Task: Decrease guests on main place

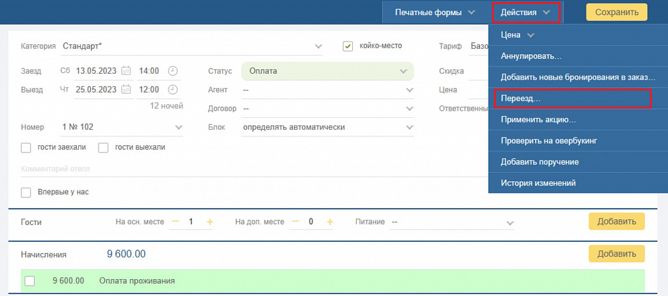Action: click(x=175, y=222)
